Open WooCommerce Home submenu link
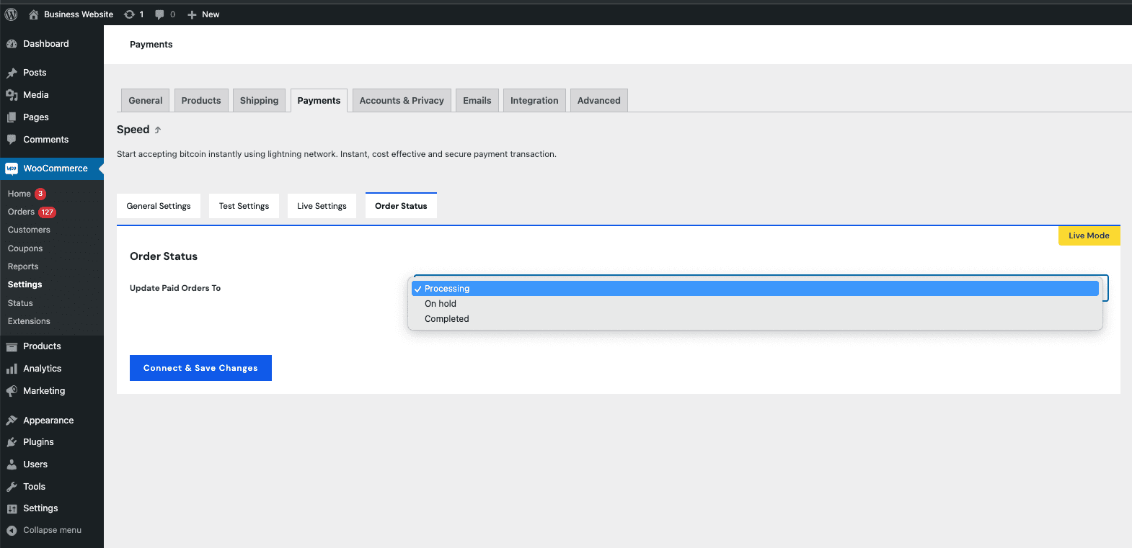This screenshot has height=548, width=1132. point(19,194)
